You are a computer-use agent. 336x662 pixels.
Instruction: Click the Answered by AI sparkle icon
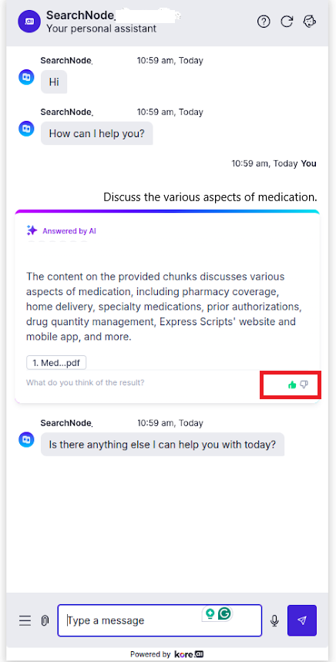[32, 230]
